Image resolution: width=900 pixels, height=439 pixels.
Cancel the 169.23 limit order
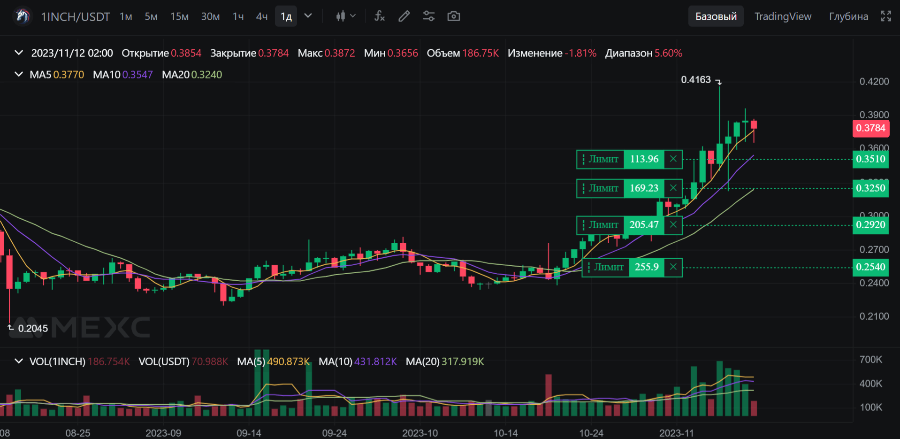click(x=673, y=188)
